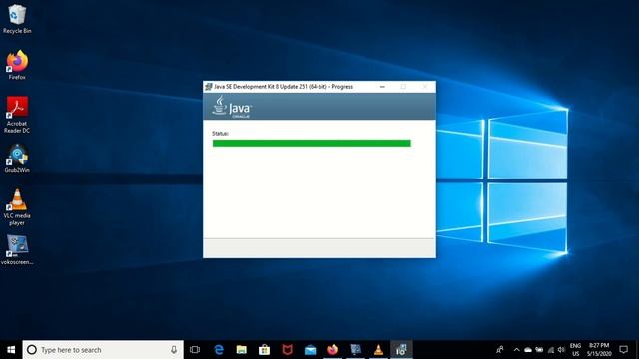The image size is (639, 359).
Task: Open the People icon in the tray
Action: pyautogui.click(x=499, y=350)
